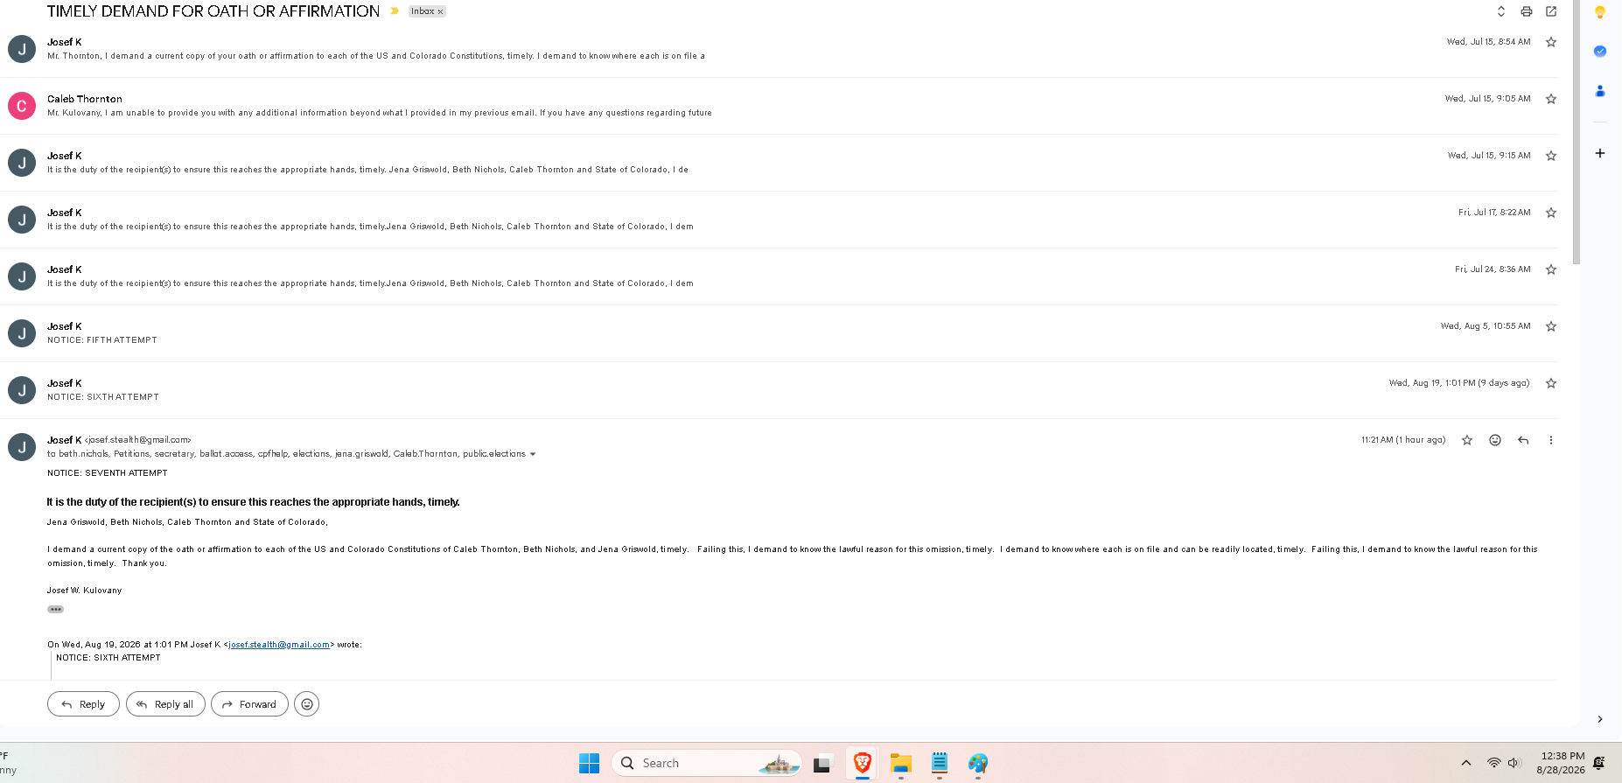
Task: Click the Get Add-ons plus icon
Action: pos(1600,153)
